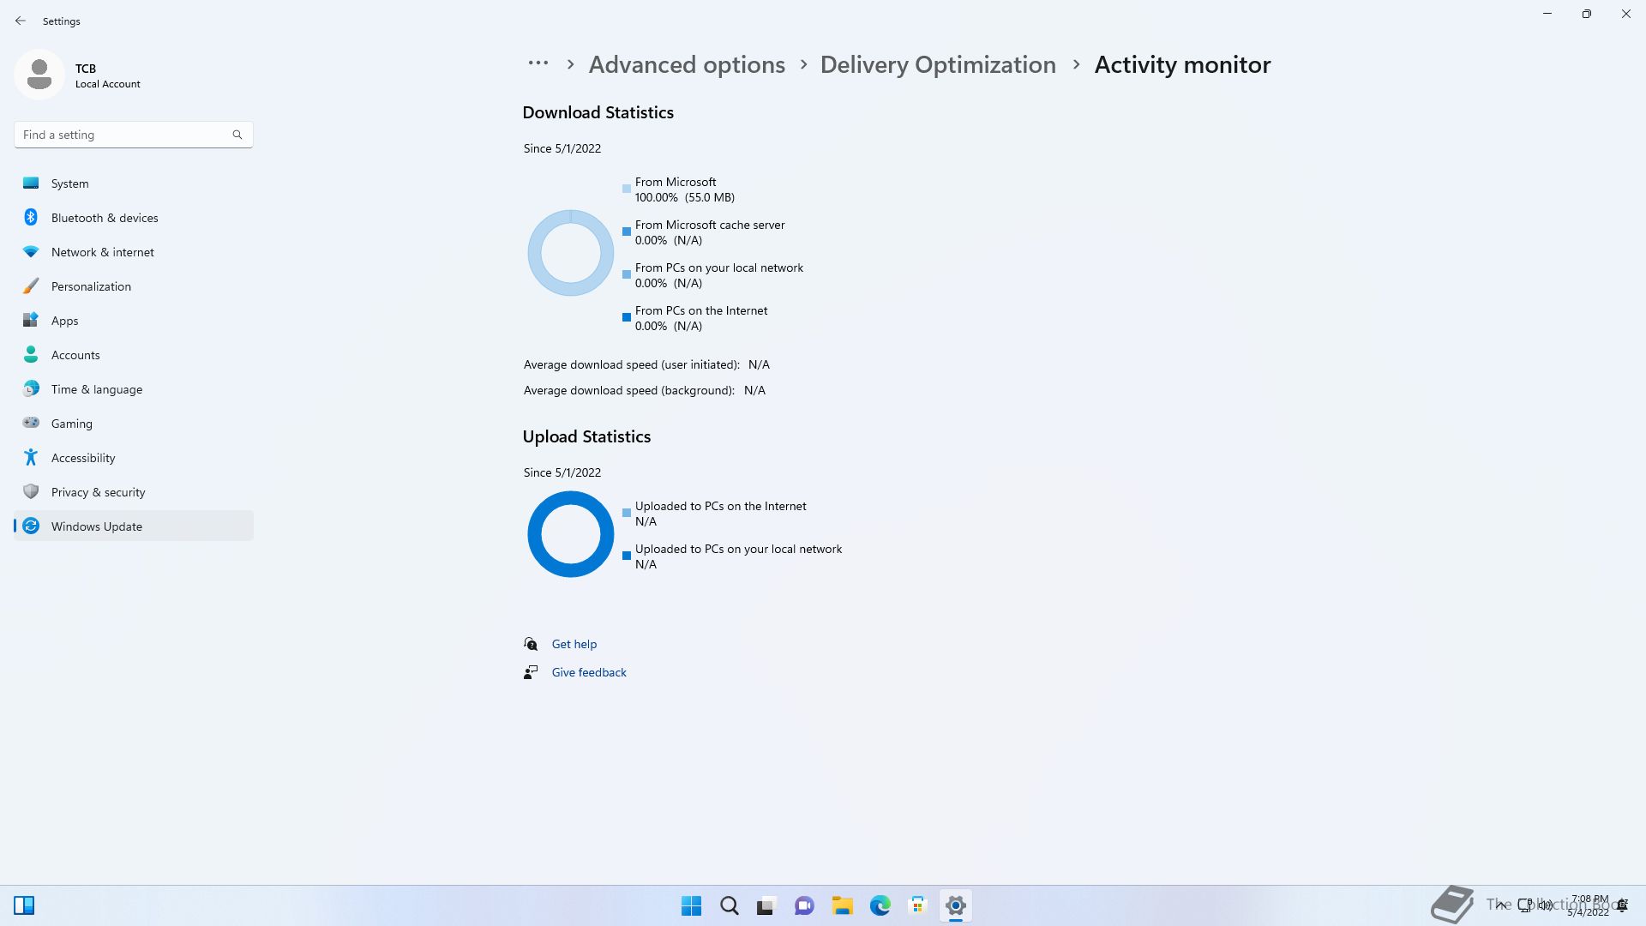Click the Activity monitor breadcrumb title
This screenshot has width=1646, height=926.
click(1182, 64)
